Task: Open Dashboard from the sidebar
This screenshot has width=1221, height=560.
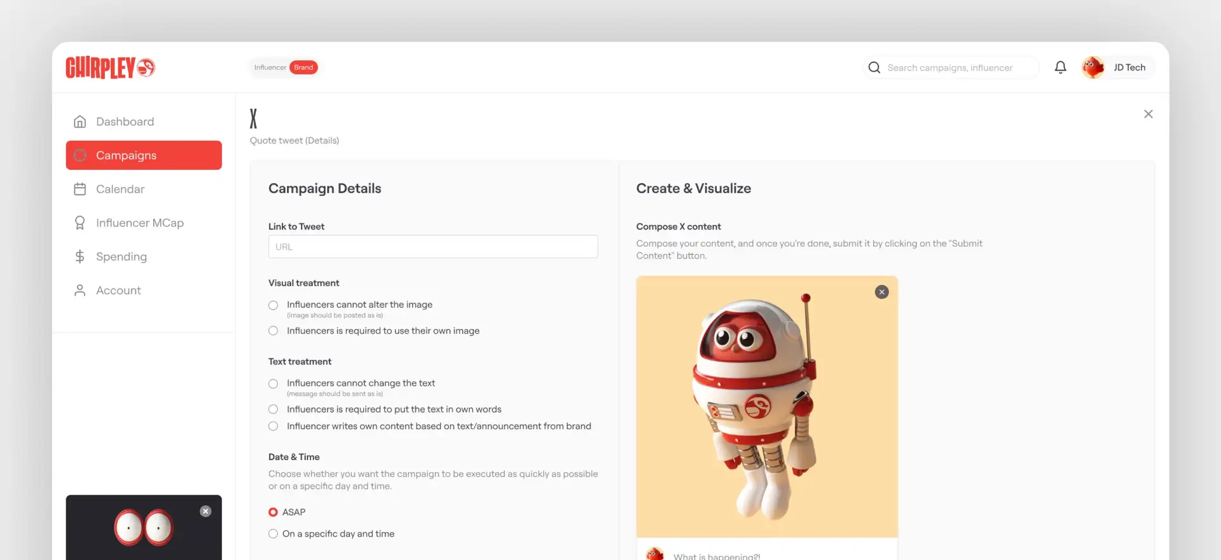Action: 125,121
